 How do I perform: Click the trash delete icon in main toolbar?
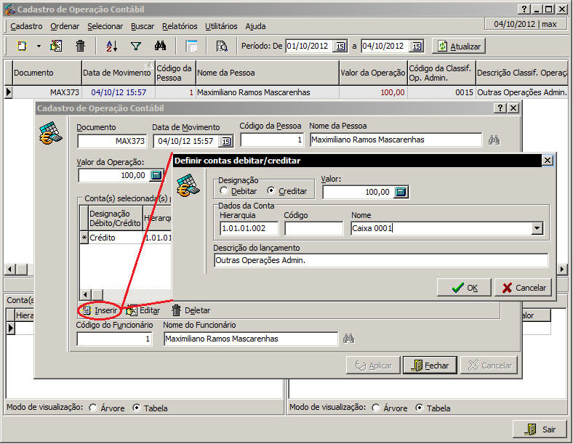[81, 46]
